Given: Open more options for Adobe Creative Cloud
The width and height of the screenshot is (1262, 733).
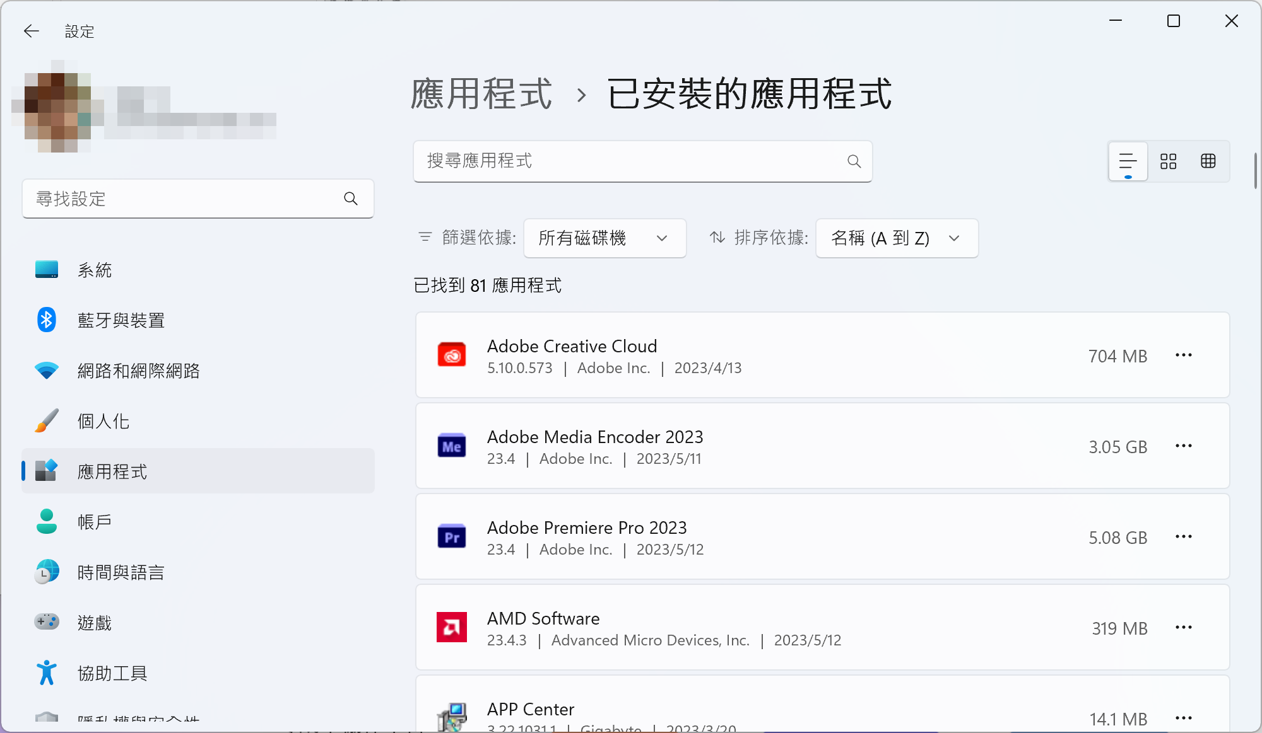Looking at the screenshot, I should click(1183, 355).
